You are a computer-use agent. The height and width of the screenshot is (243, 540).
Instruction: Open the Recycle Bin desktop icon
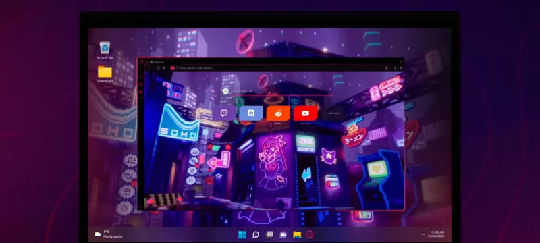105,50
